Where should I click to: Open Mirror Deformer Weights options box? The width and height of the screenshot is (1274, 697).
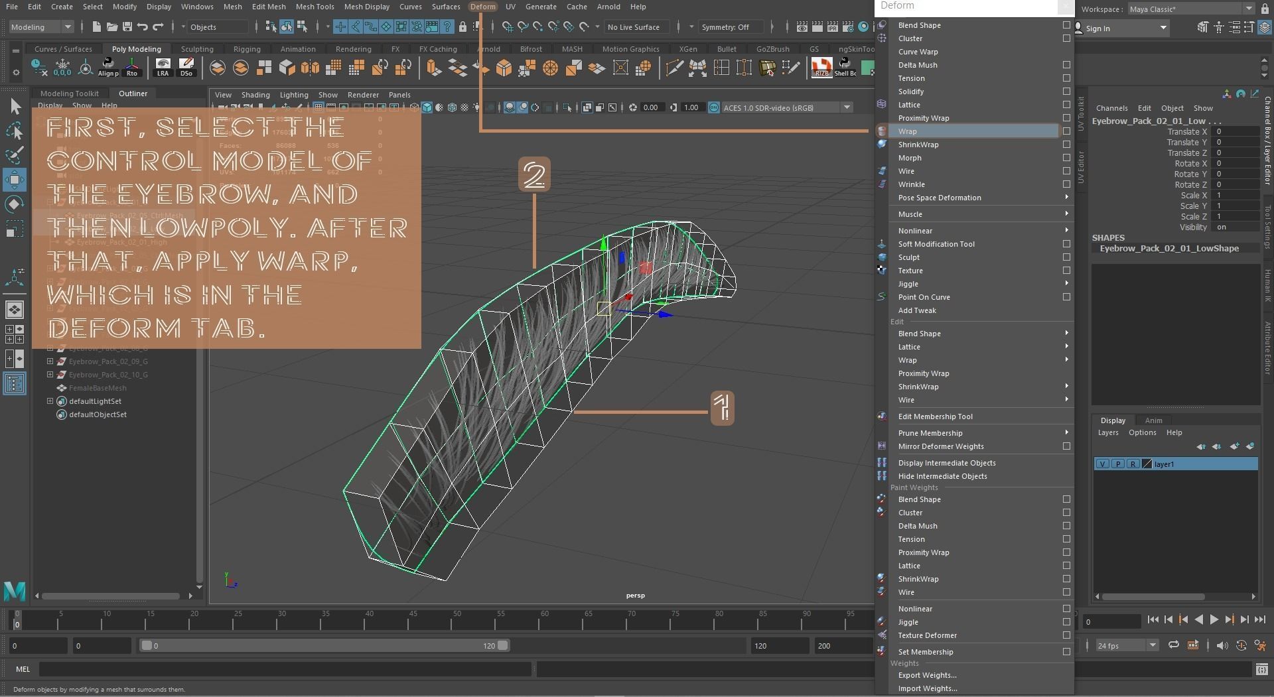click(x=1066, y=446)
